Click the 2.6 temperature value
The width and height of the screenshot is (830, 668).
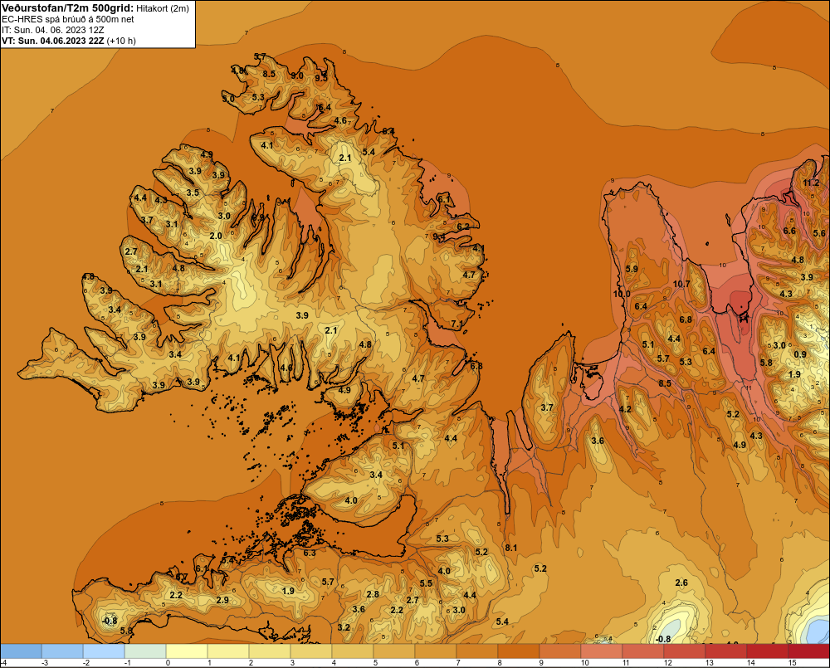[681, 583]
